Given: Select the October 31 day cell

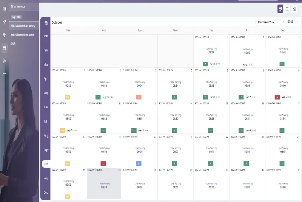Looking at the screenshot, I should 283,183.
